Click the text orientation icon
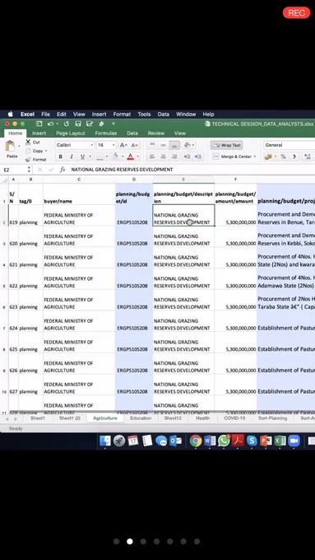The width and height of the screenshot is (315, 560). [x=188, y=145]
